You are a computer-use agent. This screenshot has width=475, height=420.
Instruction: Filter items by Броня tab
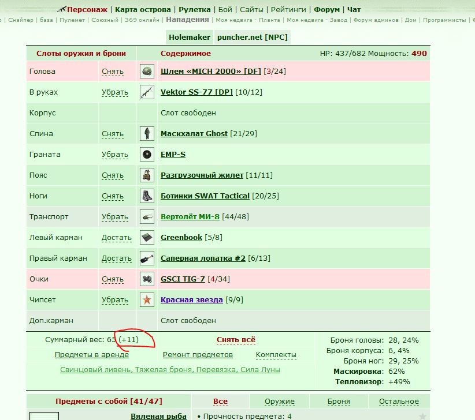[339, 402]
